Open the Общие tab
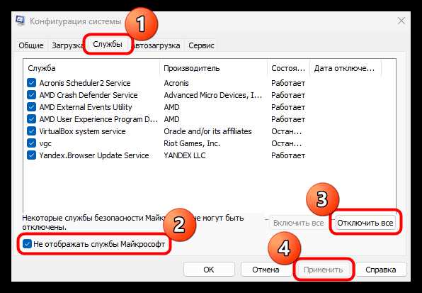This screenshot has width=422, height=293. (x=31, y=45)
